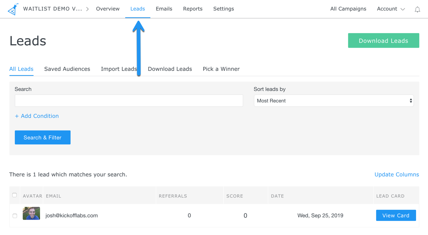Open the Sort leads by dropdown
The width and height of the screenshot is (428, 235).
coord(333,101)
